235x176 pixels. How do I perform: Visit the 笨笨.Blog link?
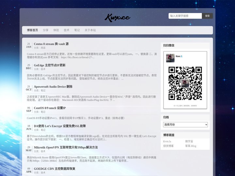[191, 146]
